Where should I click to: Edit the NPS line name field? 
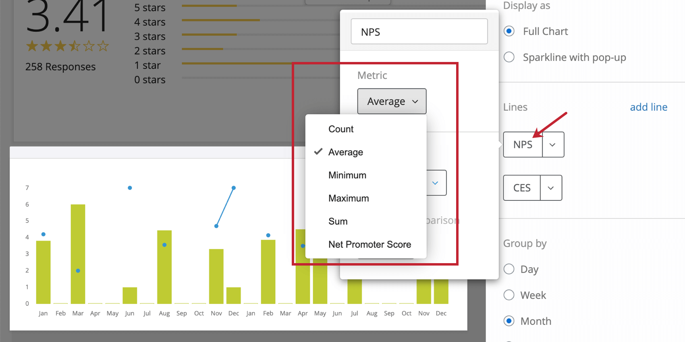click(x=419, y=31)
